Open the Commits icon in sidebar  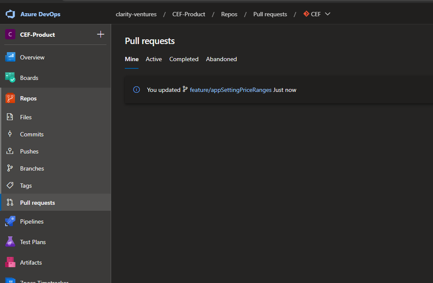10,134
